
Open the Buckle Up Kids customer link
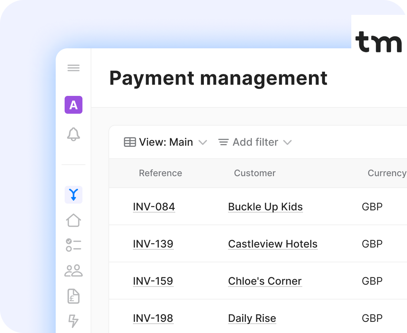coord(265,207)
